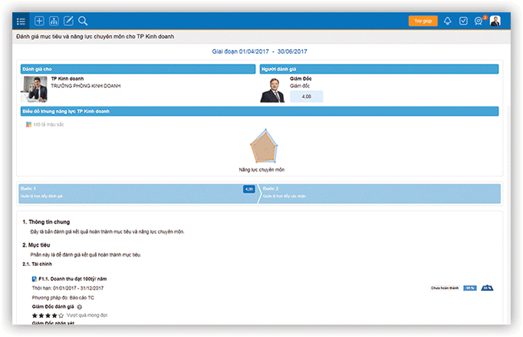
Task: Click the edit pencil icon in toolbar
Action: click(68, 21)
